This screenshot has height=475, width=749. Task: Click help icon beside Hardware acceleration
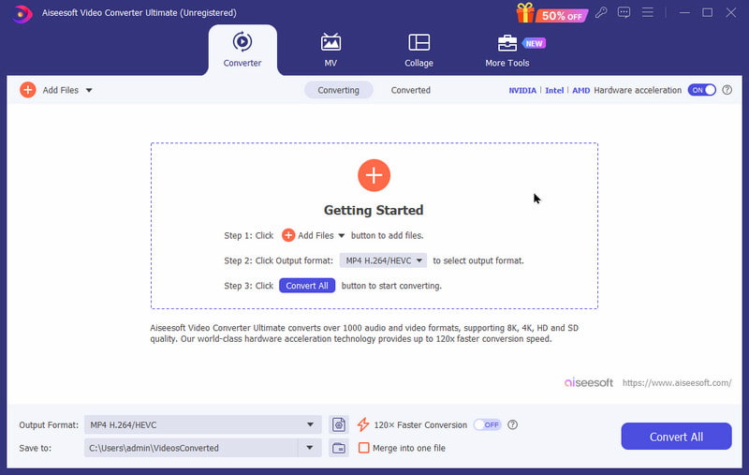727,90
